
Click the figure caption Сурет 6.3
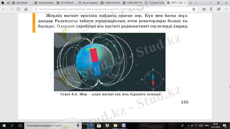(110, 94)
